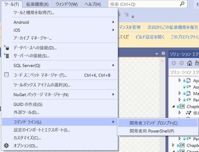Click the コマンド ライン submenu arrow
The width and height of the screenshot is (199, 152).
click(x=113, y=122)
